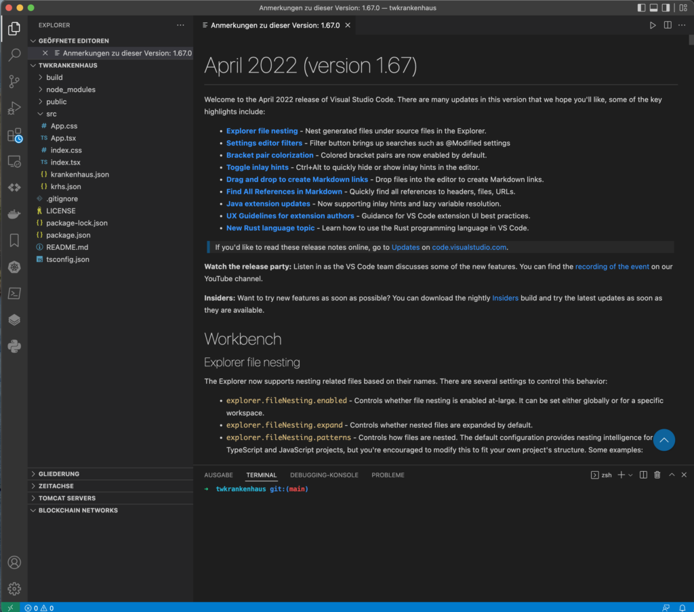This screenshot has width=694, height=612.
Task: Click the scroll-to-top circular arrow button
Action: 664,440
